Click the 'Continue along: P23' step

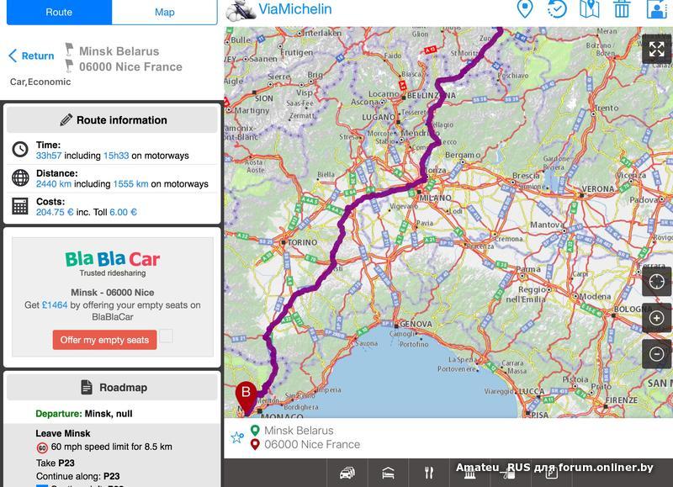pyautogui.click(x=78, y=476)
